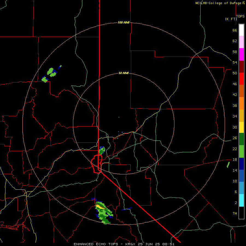The width and height of the screenshot is (246, 246).
Task: Click the navy blue legend swatch
Action: click(x=241, y=164)
